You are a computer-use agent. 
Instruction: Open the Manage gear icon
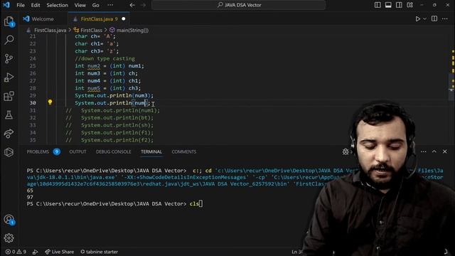click(9, 238)
